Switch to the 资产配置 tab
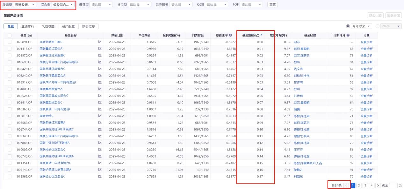The height and width of the screenshot is (189, 404). click(x=69, y=26)
